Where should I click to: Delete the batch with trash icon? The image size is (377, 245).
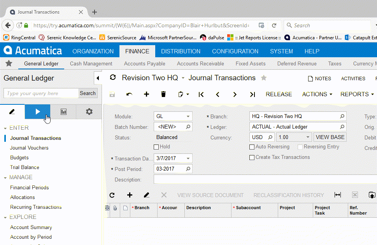point(163,94)
